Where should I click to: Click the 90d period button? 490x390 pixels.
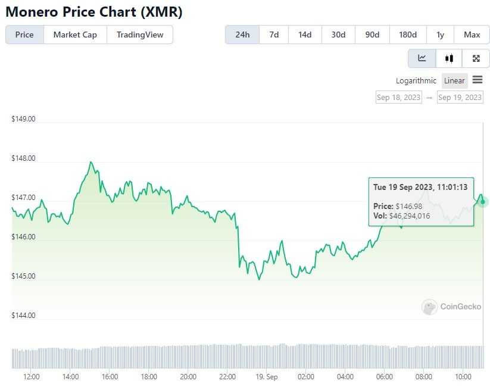coord(372,35)
